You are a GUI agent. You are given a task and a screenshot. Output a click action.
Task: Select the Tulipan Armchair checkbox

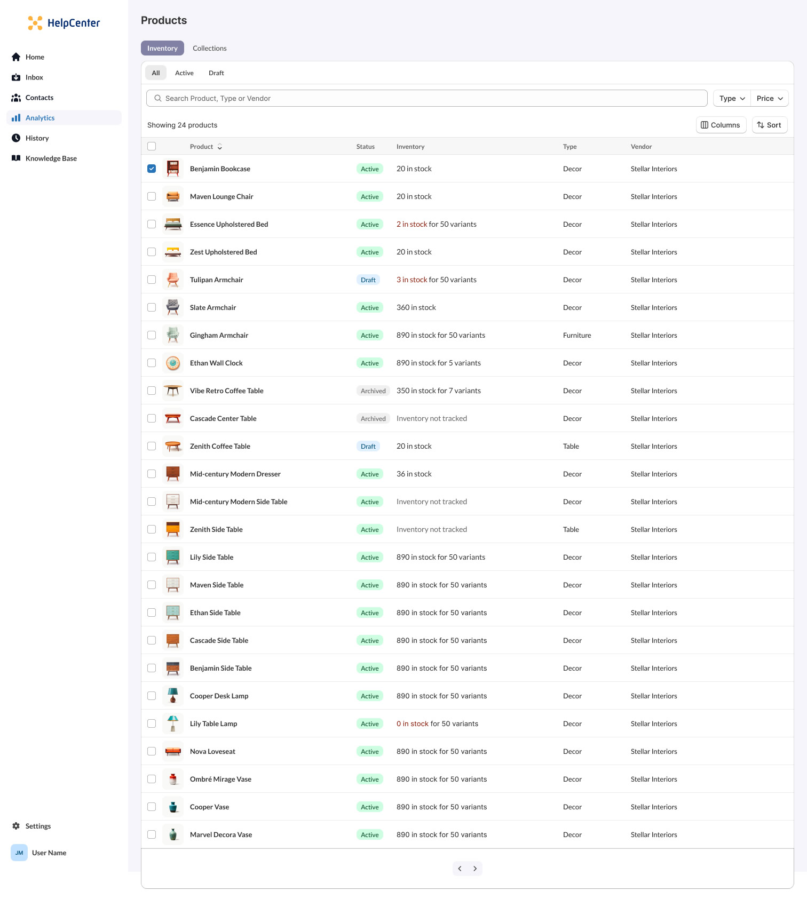(x=152, y=280)
